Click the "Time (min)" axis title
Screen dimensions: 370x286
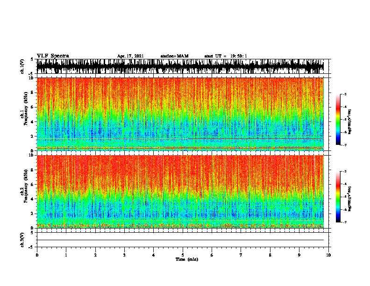click(187, 259)
